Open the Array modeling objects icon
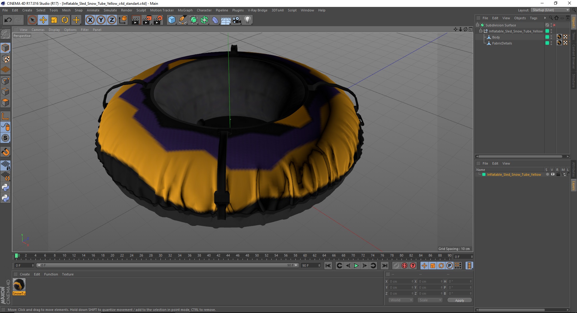 tap(204, 20)
